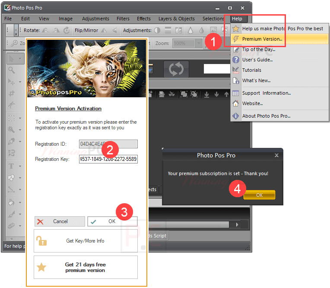Screen dimensions: 330x288
Task: Click the blur droplet icon
Action: pos(202,30)
